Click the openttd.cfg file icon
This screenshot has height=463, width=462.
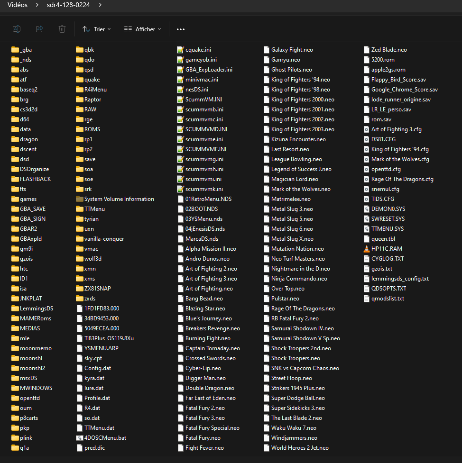(x=367, y=169)
